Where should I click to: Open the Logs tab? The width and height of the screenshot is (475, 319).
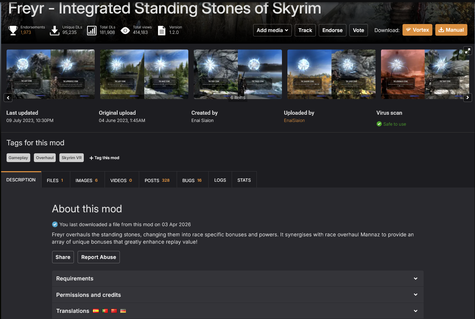[x=220, y=180]
